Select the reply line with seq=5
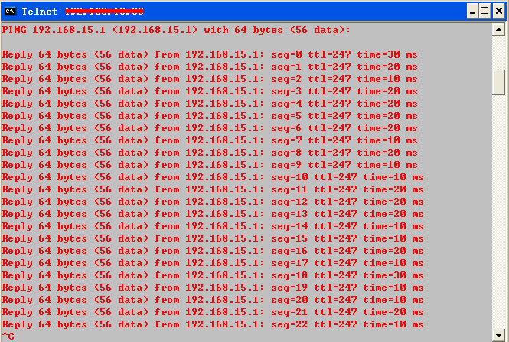Screen dimensions: 509x342 point(210,116)
